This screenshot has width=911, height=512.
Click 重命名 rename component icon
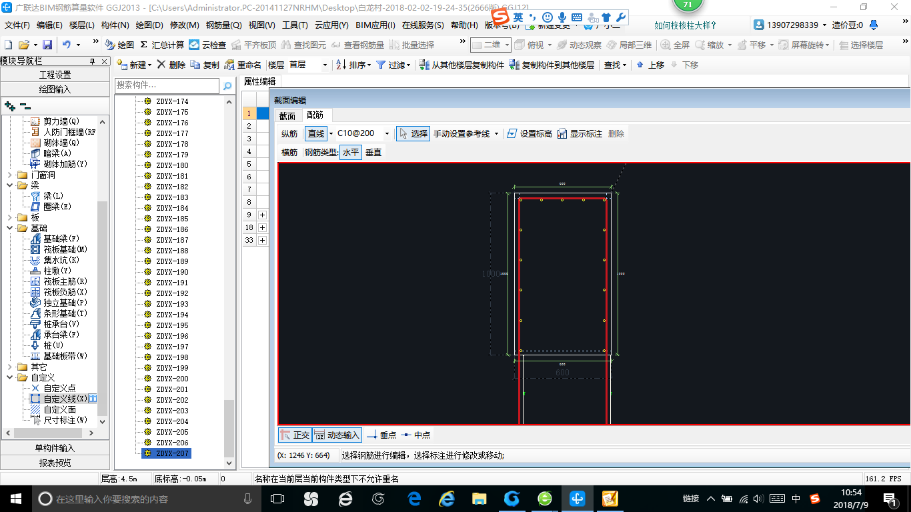[x=229, y=65]
